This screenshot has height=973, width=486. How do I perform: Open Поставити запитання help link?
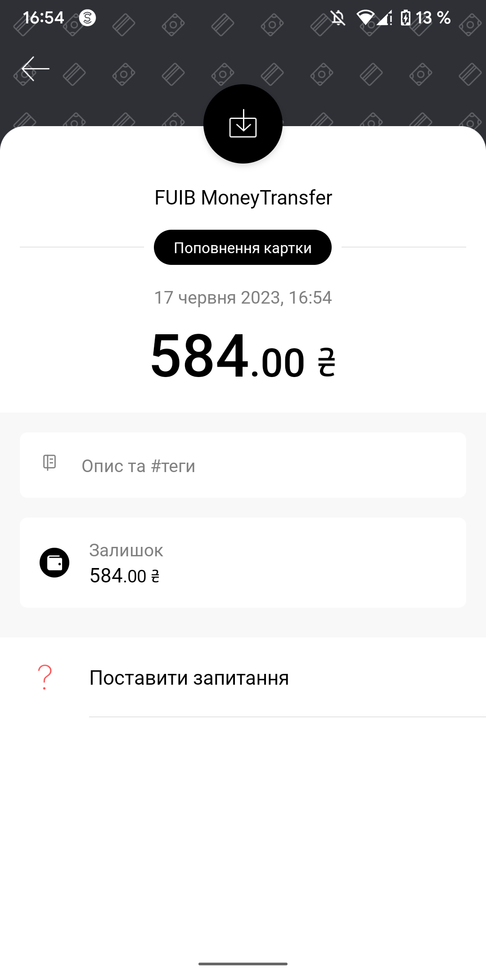[189, 678]
